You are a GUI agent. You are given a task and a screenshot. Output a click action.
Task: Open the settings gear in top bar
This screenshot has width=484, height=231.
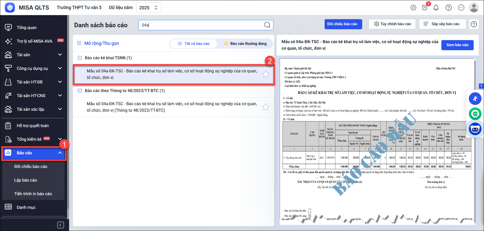[413, 8]
